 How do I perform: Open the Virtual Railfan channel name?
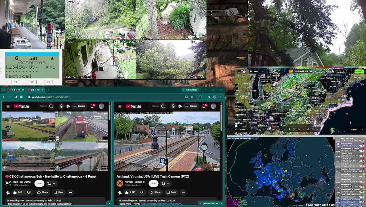coord(134,182)
